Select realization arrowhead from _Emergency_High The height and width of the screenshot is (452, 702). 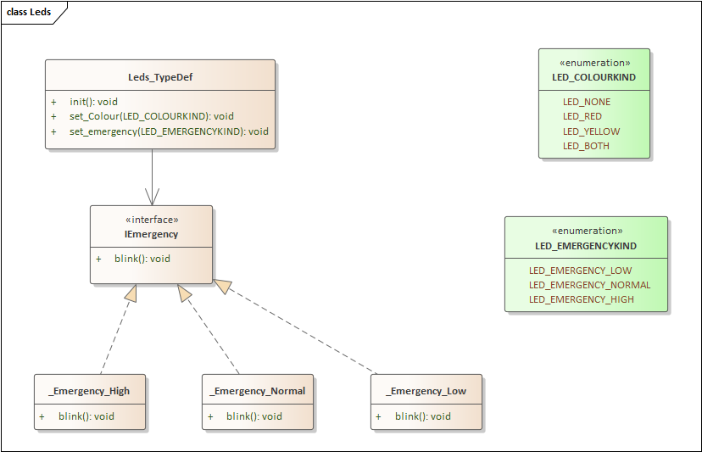[x=131, y=293]
